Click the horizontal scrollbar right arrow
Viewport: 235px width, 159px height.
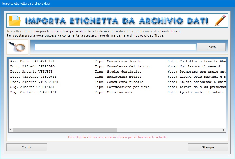224,130
